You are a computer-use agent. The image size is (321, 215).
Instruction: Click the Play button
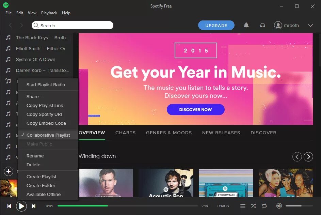tap(21, 206)
